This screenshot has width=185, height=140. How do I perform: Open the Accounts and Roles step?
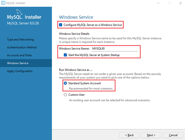(x=19, y=55)
